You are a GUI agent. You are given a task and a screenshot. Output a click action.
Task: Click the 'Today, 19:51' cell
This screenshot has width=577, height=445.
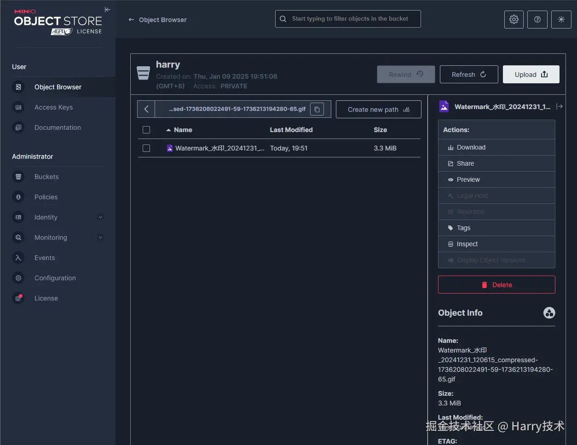(288, 148)
